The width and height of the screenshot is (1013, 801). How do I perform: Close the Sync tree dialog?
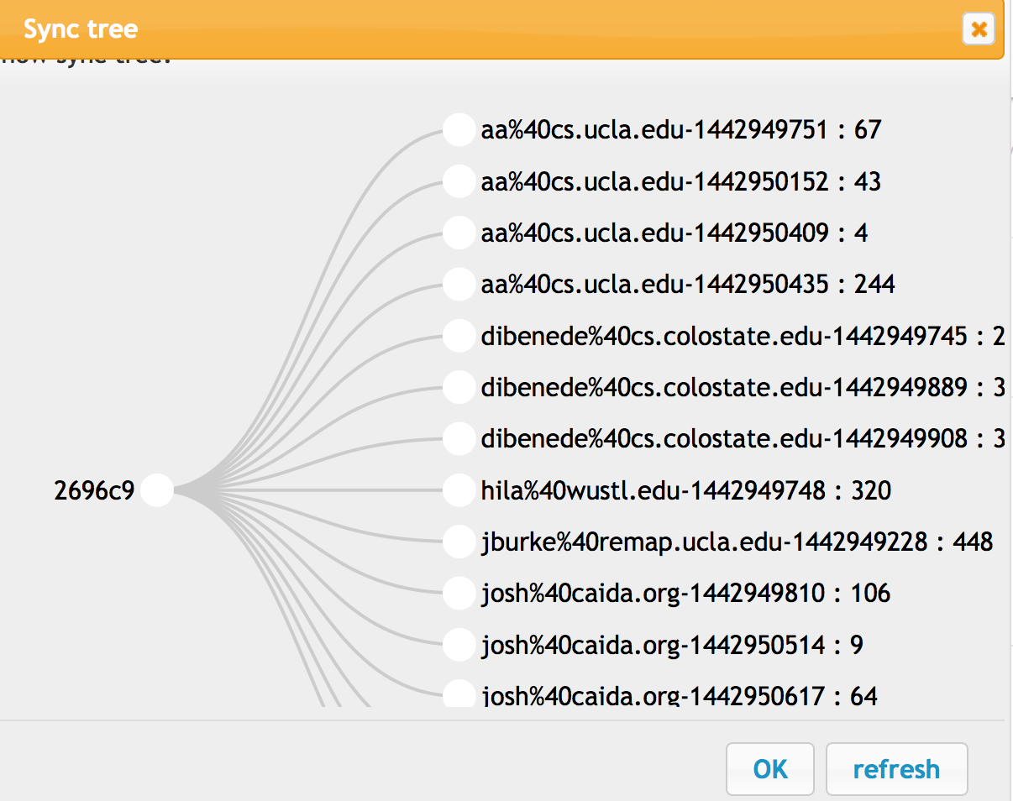click(979, 30)
